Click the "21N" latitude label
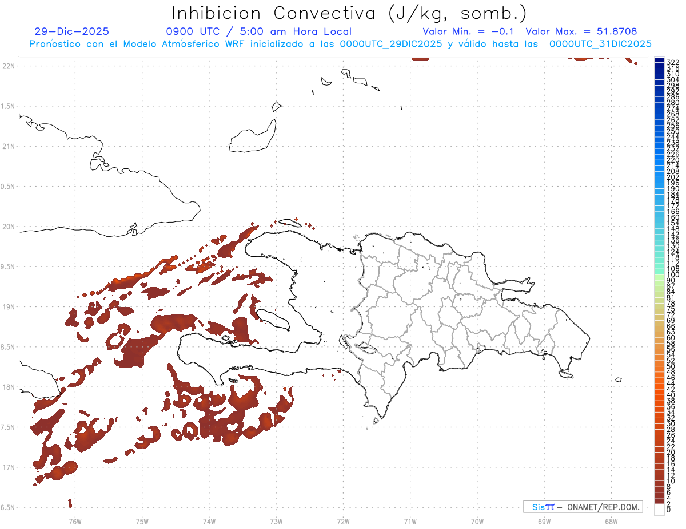The width and height of the screenshot is (686, 529). pyautogui.click(x=9, y=146)
